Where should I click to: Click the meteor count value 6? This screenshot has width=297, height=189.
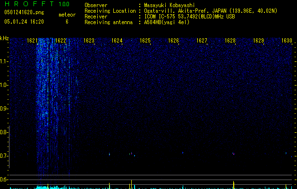(67, 22)
